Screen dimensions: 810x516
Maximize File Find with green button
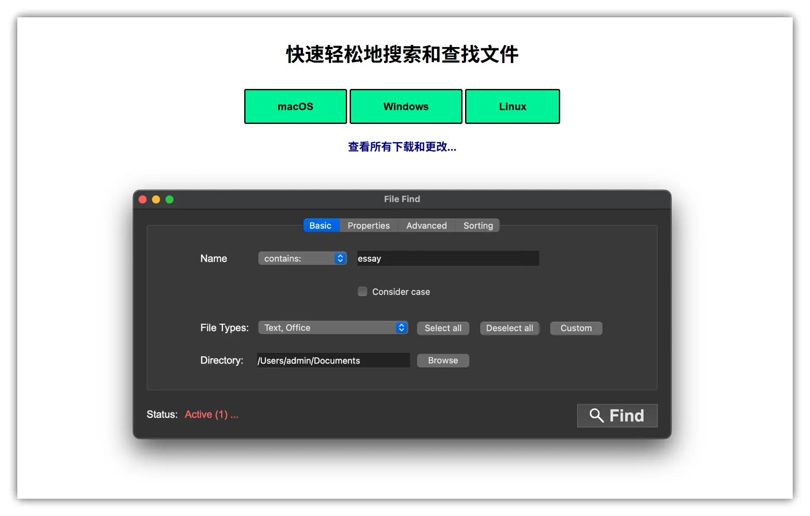click(169, 199)
